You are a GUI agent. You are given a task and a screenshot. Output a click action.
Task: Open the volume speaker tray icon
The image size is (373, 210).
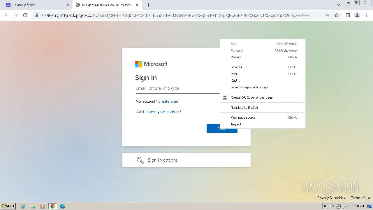(x=331, y=206)
